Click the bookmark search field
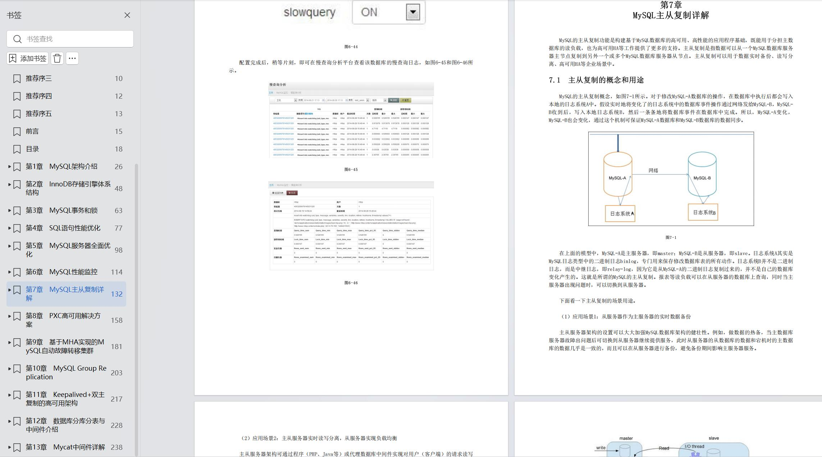The height and width of the screenshot is (457, 822). pos(77,39)
